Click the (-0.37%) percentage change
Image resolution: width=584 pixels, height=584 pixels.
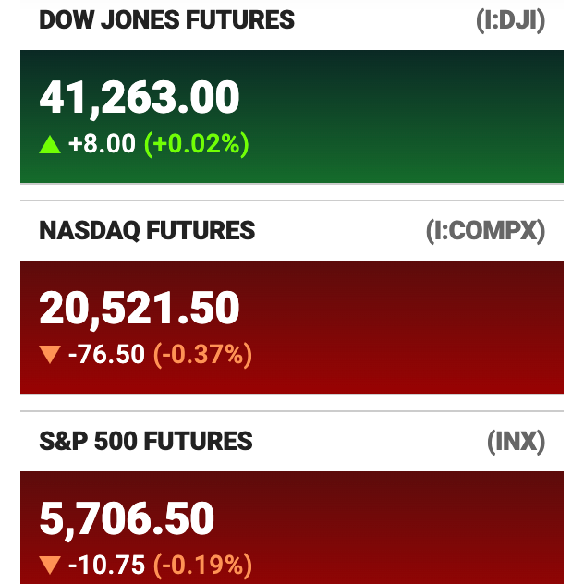pyautogui.click(x=202, y=355)
